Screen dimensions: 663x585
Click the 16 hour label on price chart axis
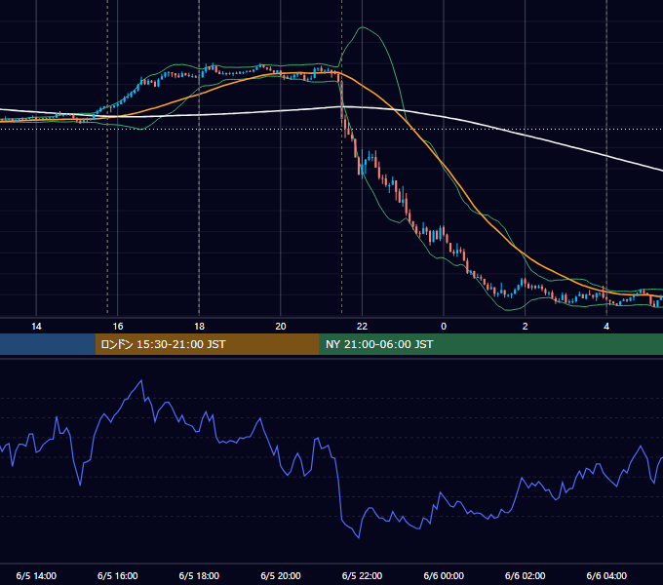tap(118, 327)
